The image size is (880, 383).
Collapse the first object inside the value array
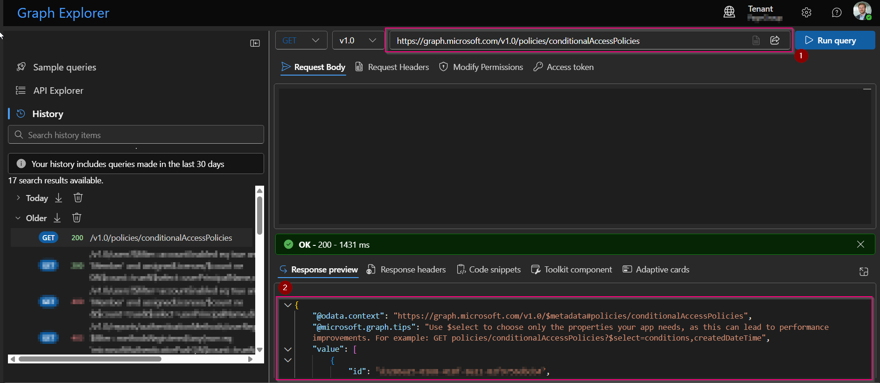click(288, 360)
